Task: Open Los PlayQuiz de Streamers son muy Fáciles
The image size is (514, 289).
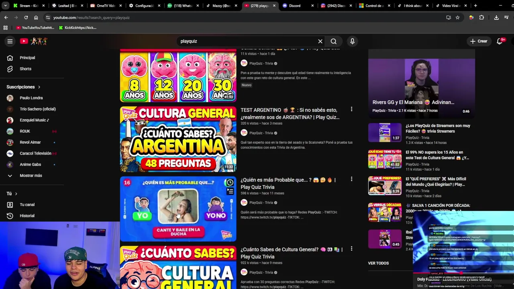Action: [x=438, y=128]
